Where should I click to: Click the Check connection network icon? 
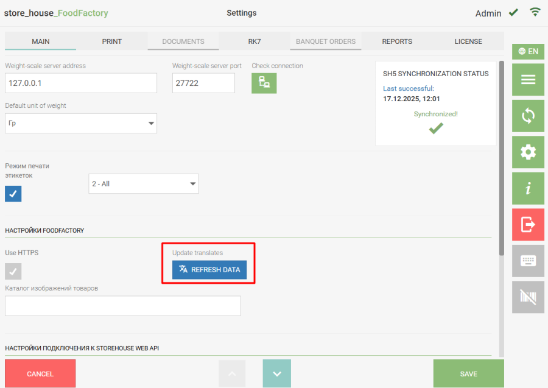click(x=264, y=83)
